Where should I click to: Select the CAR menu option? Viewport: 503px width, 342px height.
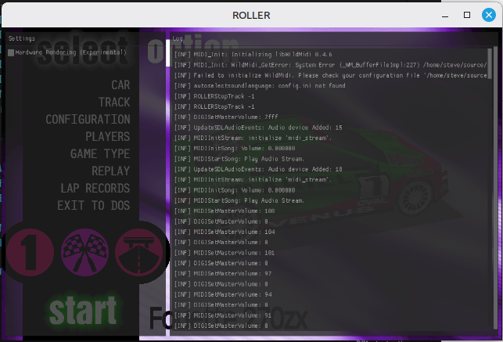pyautogui.click(x=120, y=85)
